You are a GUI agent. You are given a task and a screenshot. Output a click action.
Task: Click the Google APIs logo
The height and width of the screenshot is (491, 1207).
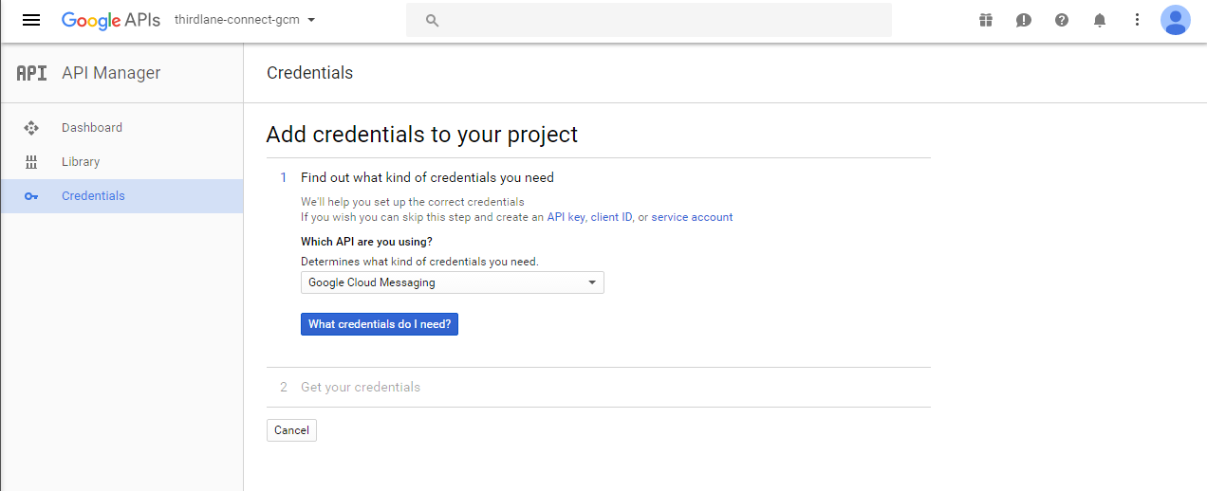point(110,20)
